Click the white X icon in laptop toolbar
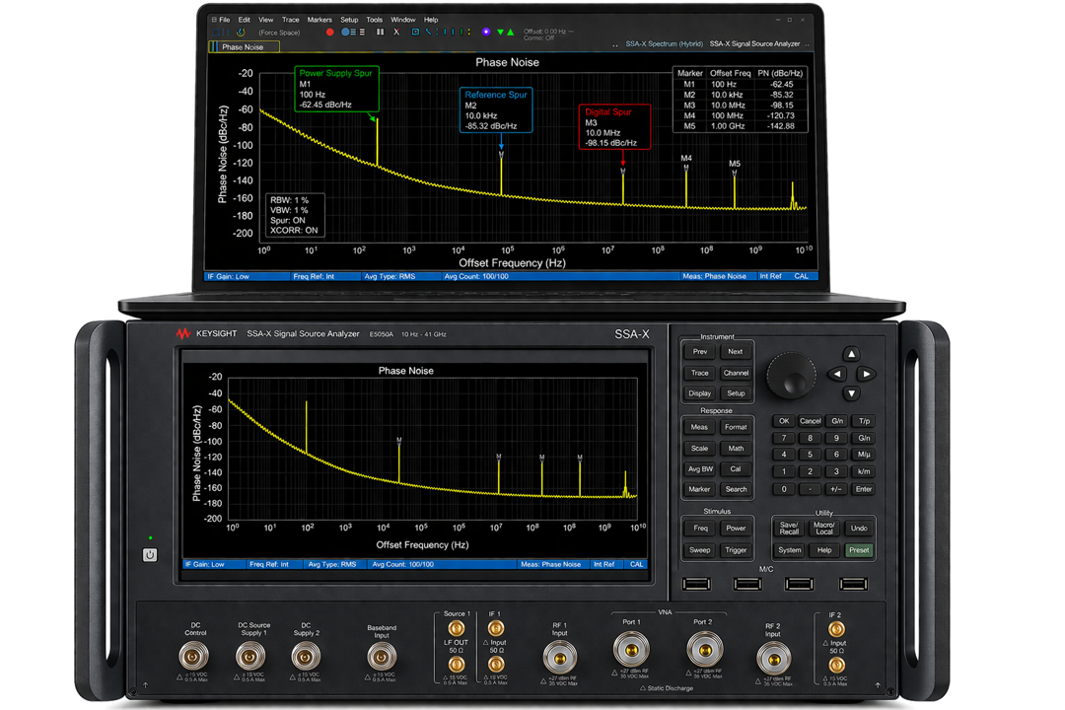 (x=396, y=32)
